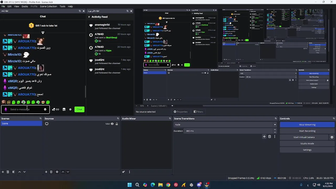This screenshot has height=189, width=336.
Task: Click Start Virtual Camera button
Action: tap(304, 137)
